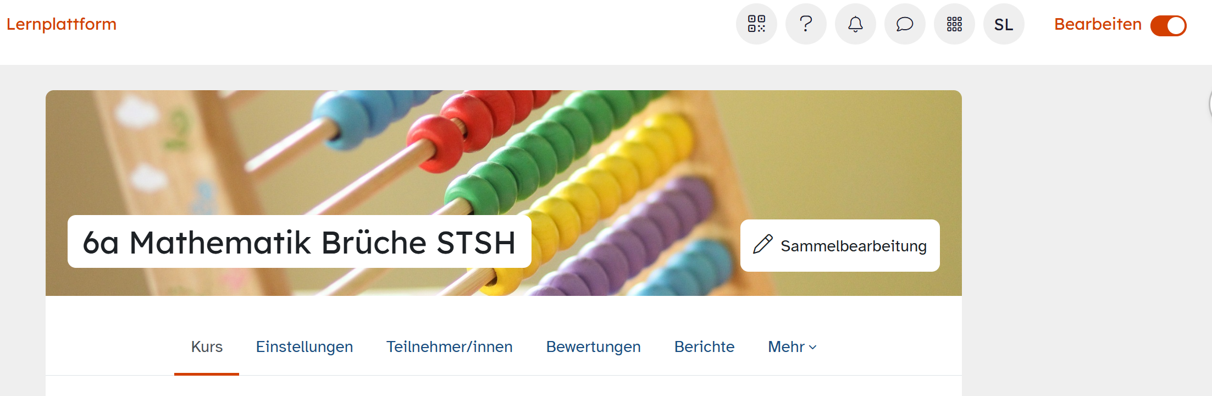Open the Lernplattform home link
1212x396 pixels.
click(x=62, y=24)
